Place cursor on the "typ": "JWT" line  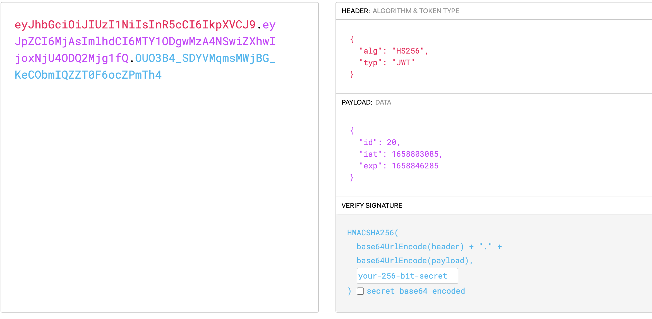[x=387, y=63]
